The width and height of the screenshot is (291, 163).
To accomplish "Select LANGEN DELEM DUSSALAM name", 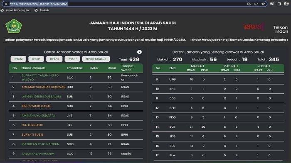I will [x=41, y=97].
